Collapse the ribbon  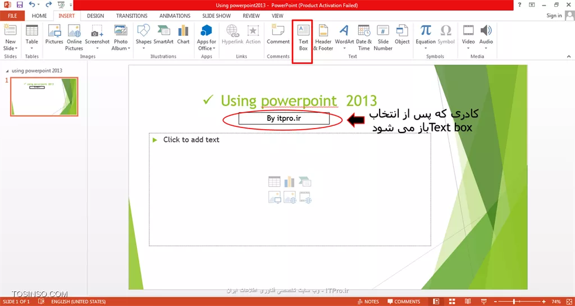tap(569, 57)
